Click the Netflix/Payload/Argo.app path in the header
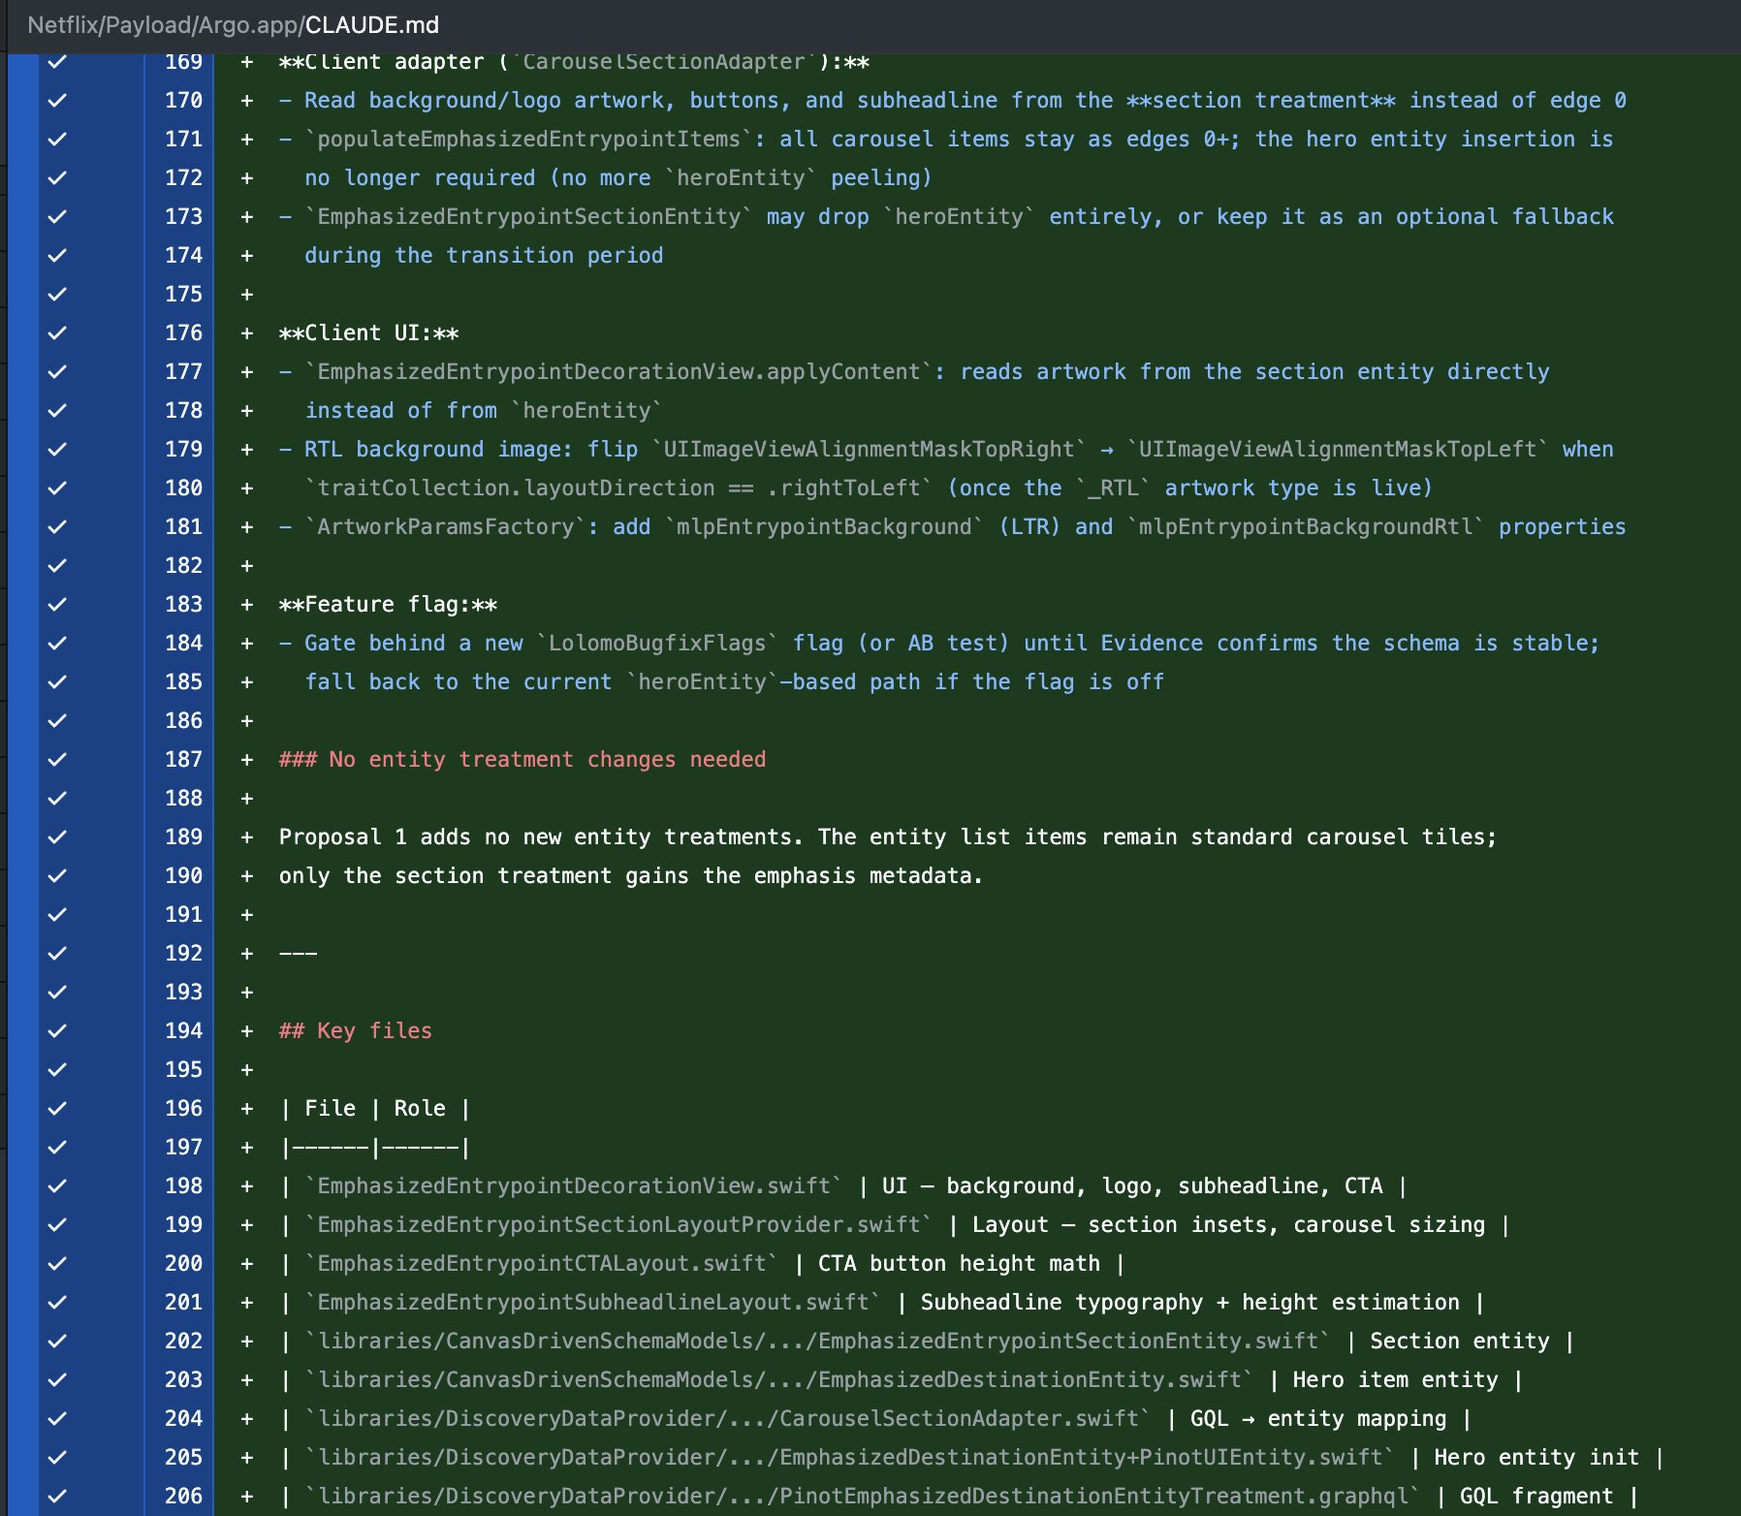This screenshot has width=1741, height=1516. (166, 25)
